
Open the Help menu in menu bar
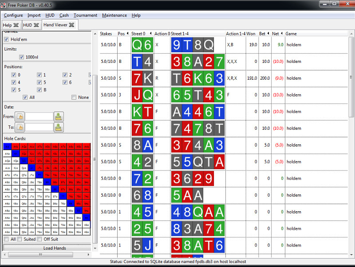tap(136, 15)
